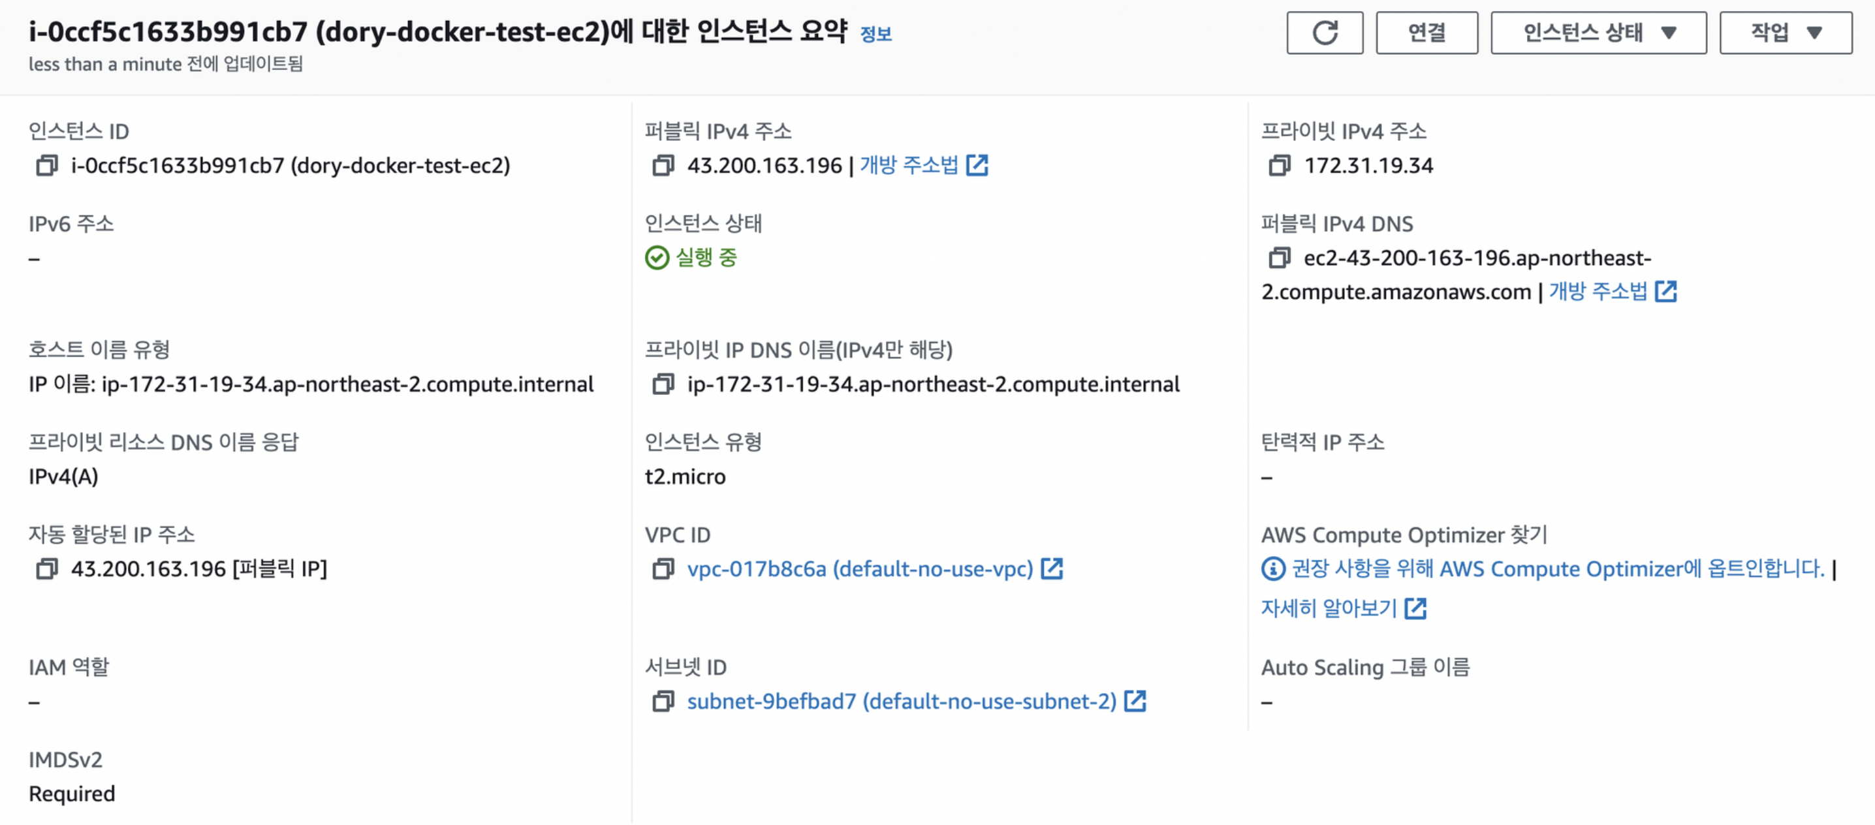
Task: Copy the subnet ID value
Action: tap(663, 702)
